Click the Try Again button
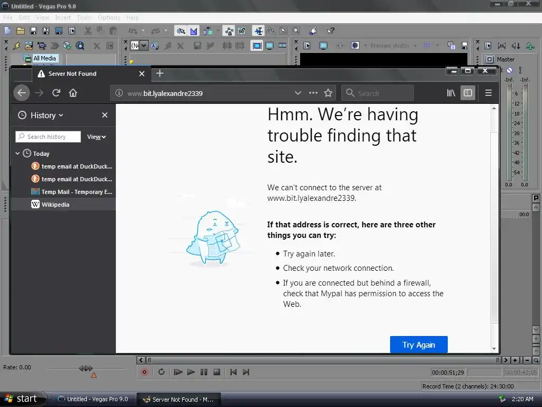Screen dimensions: 542x407 point(419,344)
